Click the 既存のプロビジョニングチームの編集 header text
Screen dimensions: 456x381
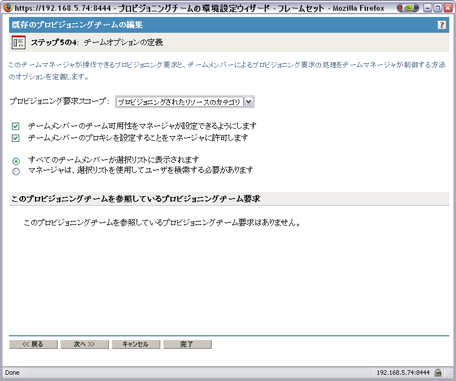pyautogui.click(x=77, y=25)
